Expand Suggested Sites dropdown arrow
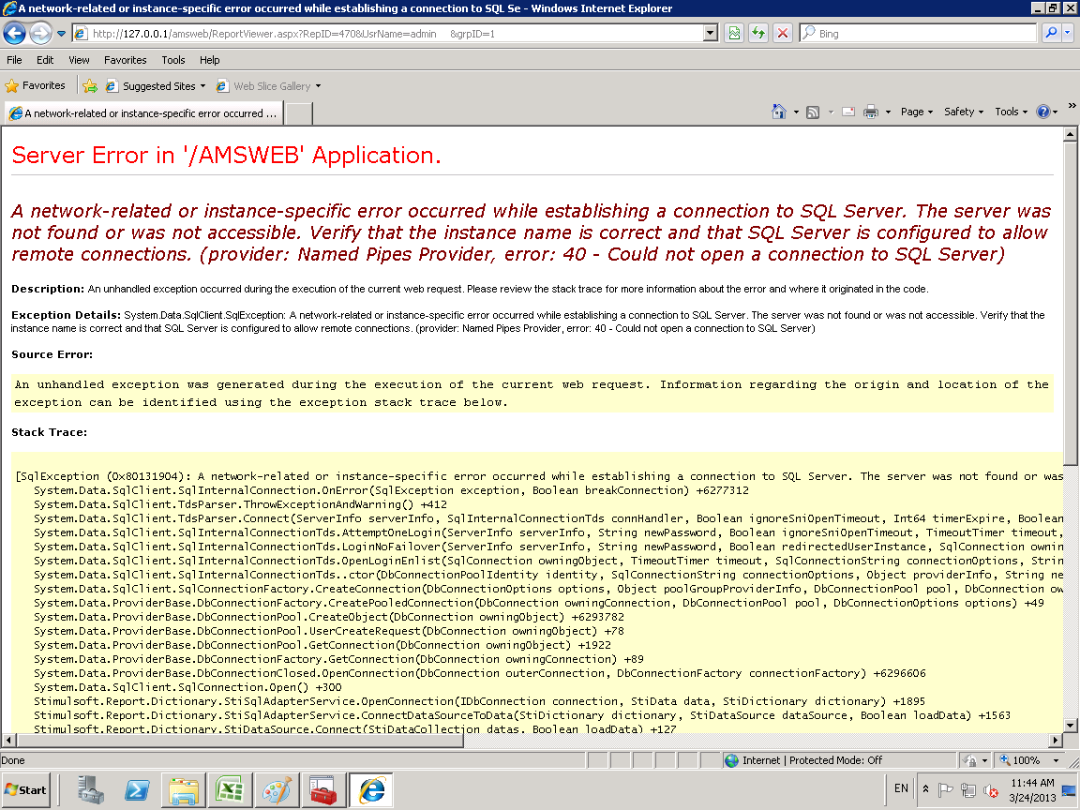 pyautogui.click(x=202, y=86)
